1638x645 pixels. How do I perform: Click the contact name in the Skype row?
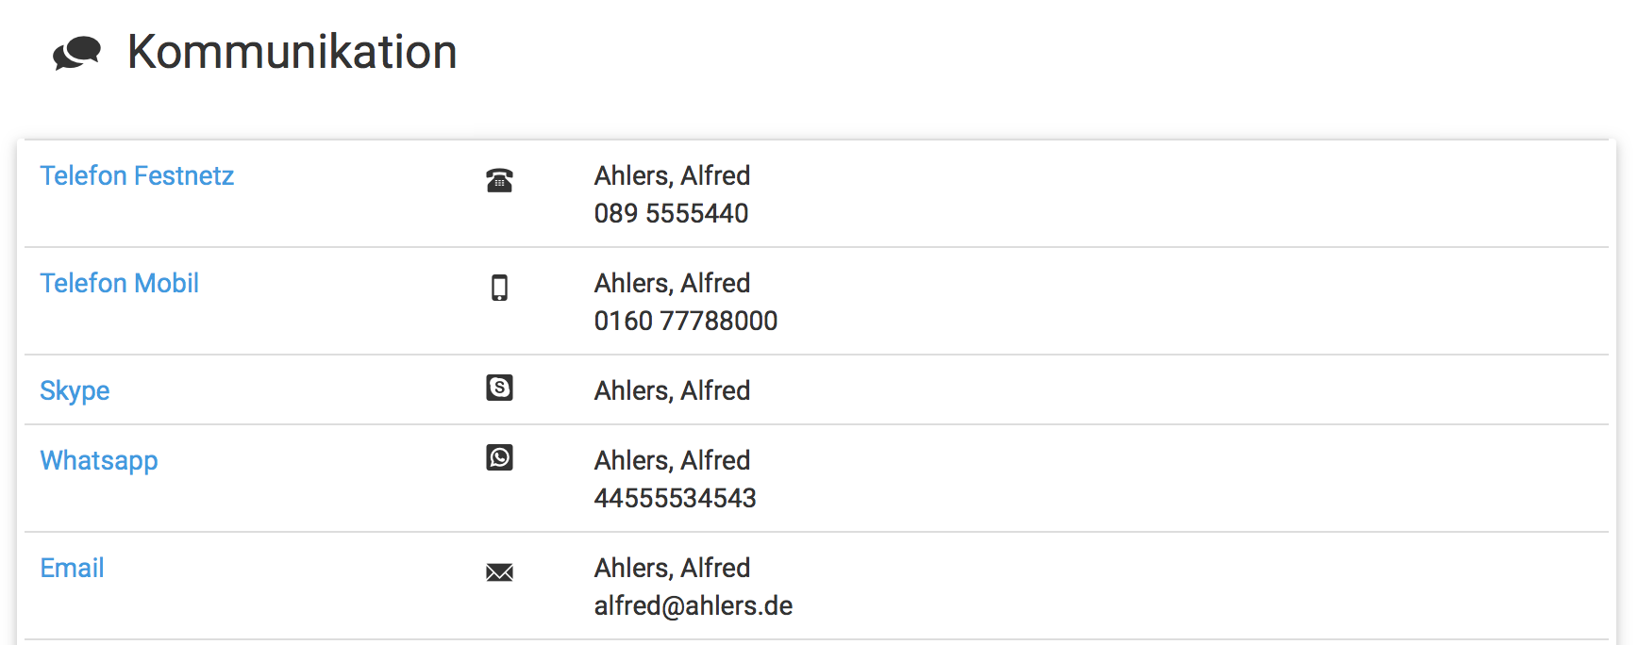point(672,391)
